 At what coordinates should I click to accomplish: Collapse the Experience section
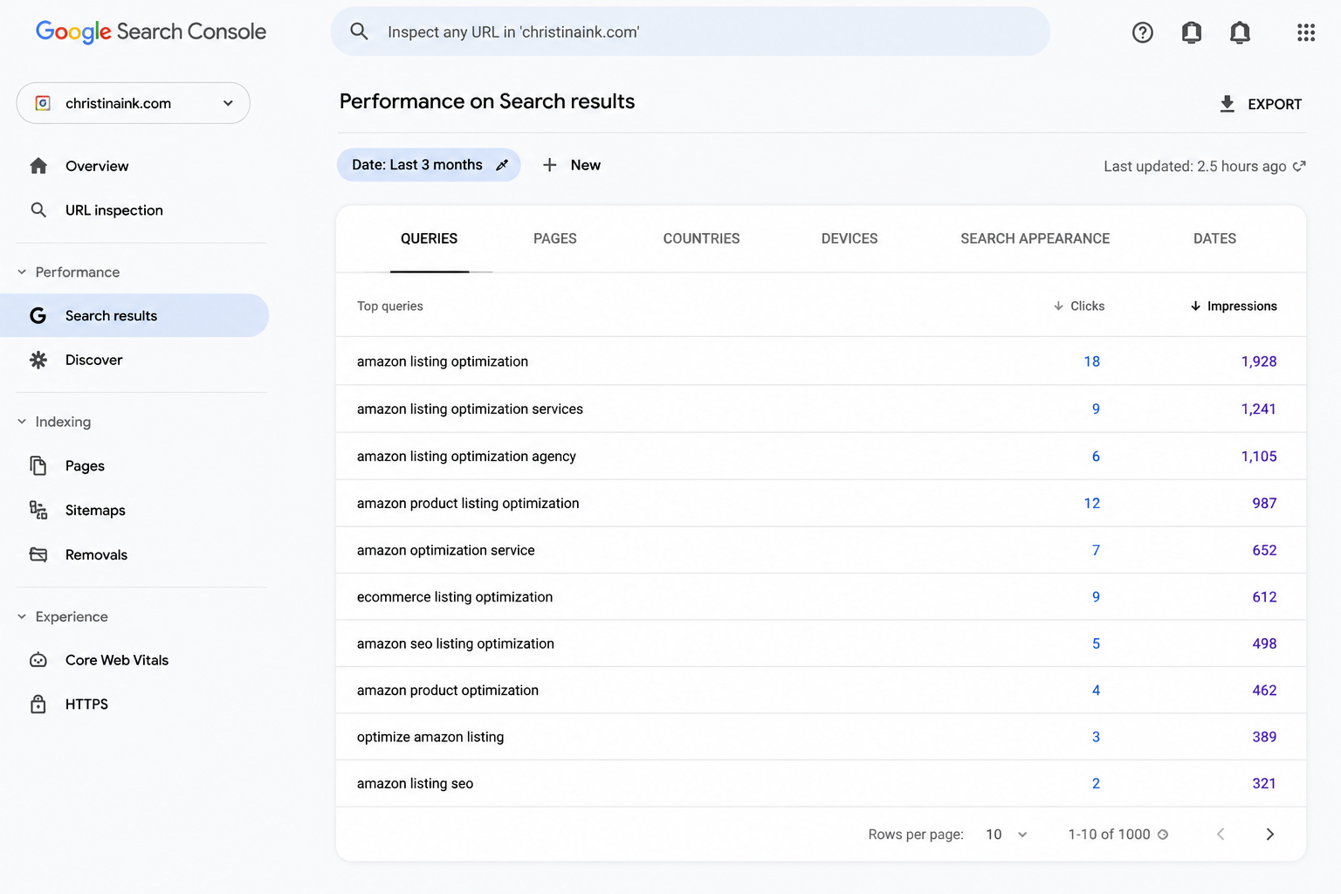coord(22,616)
